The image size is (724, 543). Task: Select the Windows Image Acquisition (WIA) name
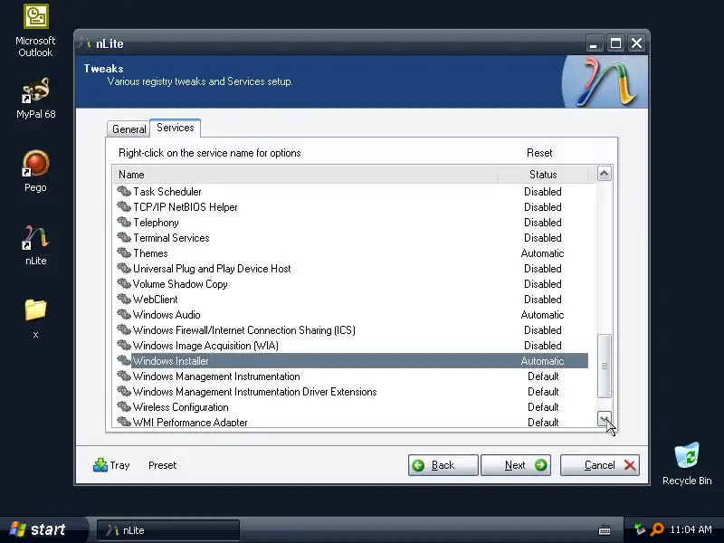[x=205, y=346]
